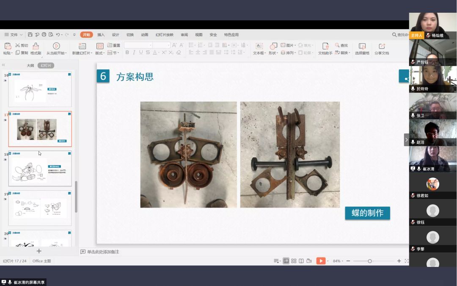Switch to slide sorter view in status bar

[294, 261]
